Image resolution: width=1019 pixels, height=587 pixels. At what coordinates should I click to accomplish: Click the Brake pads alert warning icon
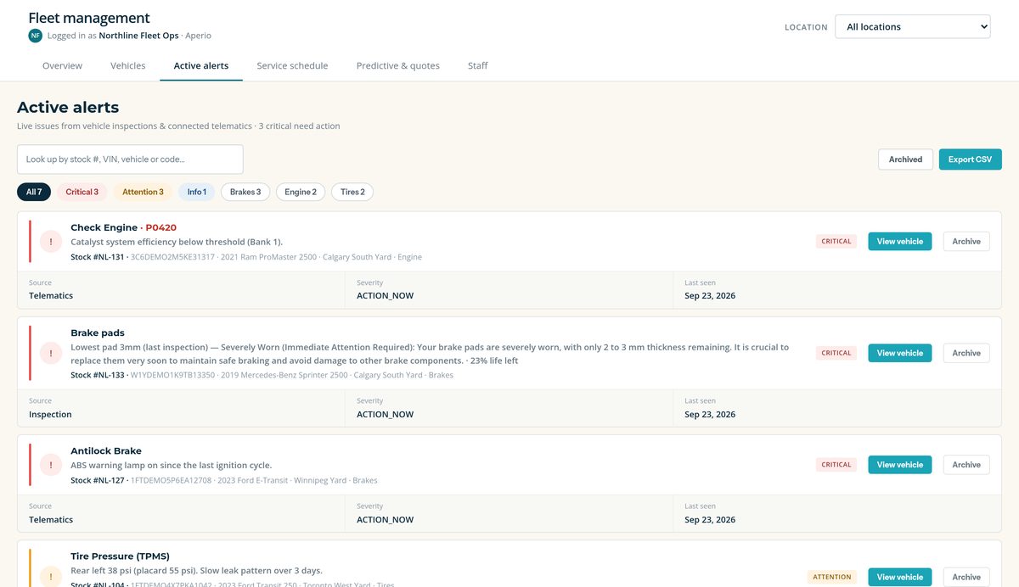coord(51,353)
